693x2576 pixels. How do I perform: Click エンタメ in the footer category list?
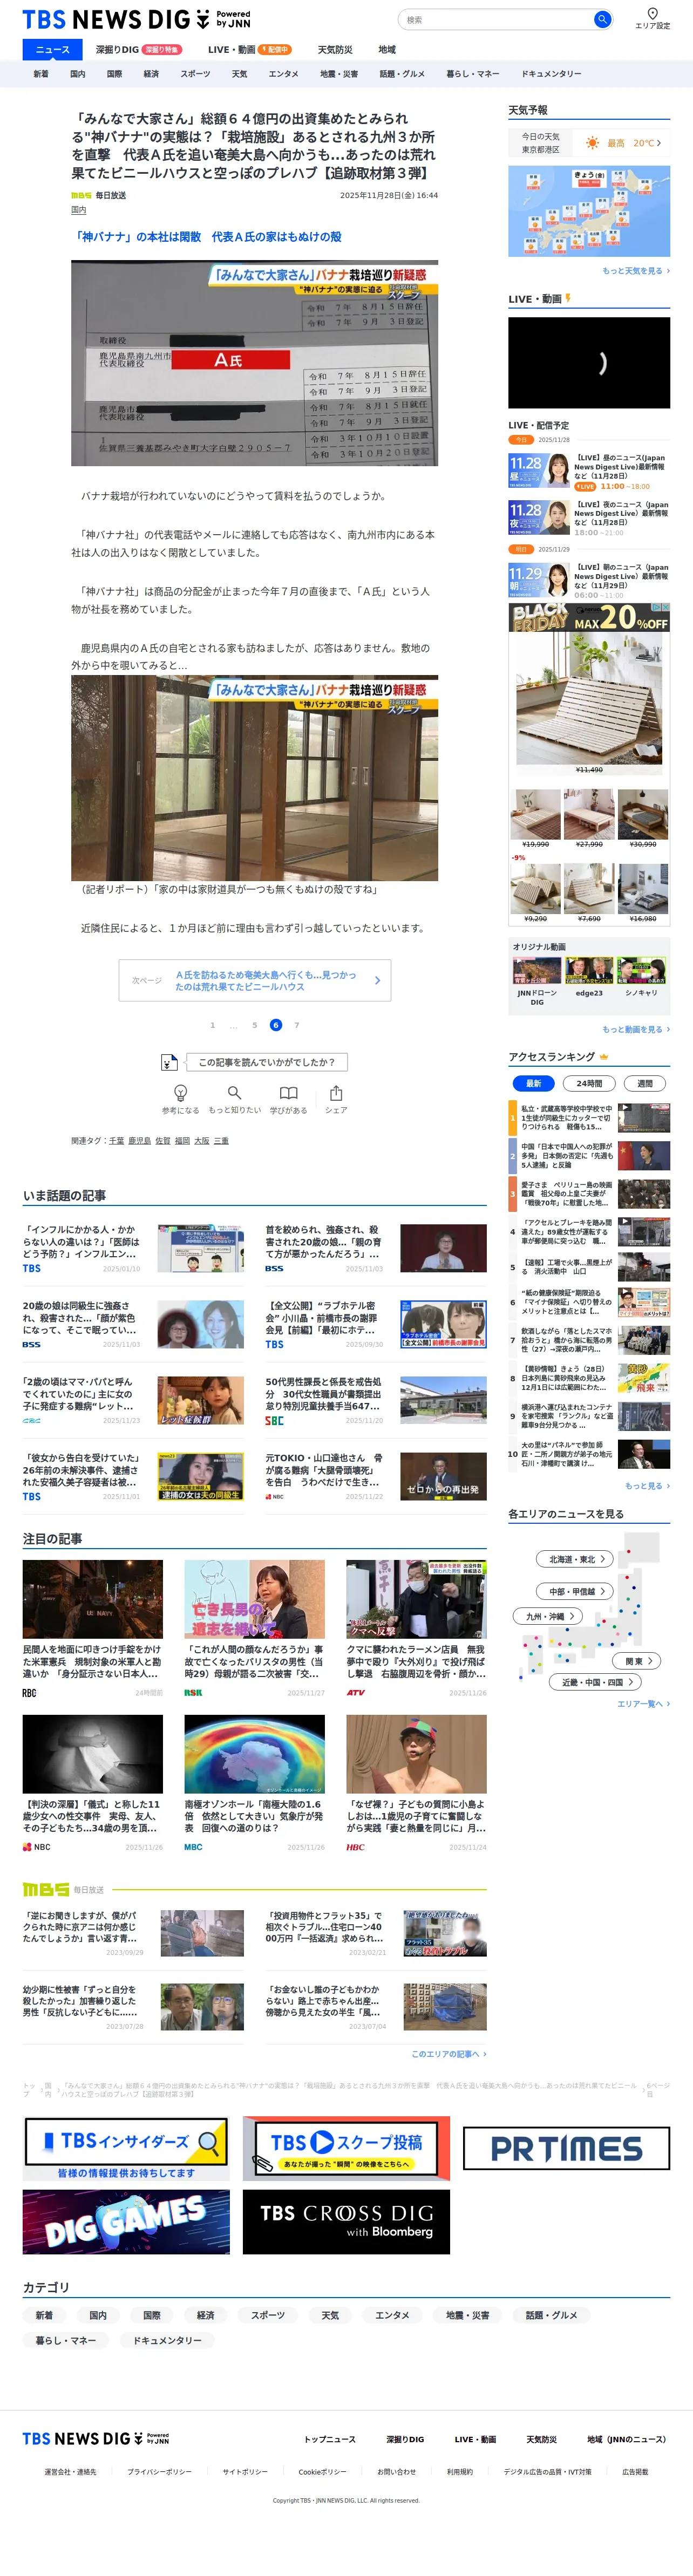click(392, 2315)
